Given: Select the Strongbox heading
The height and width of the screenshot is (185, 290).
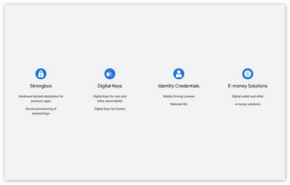Looking at the screenshot, I should [x=41, y=86].
